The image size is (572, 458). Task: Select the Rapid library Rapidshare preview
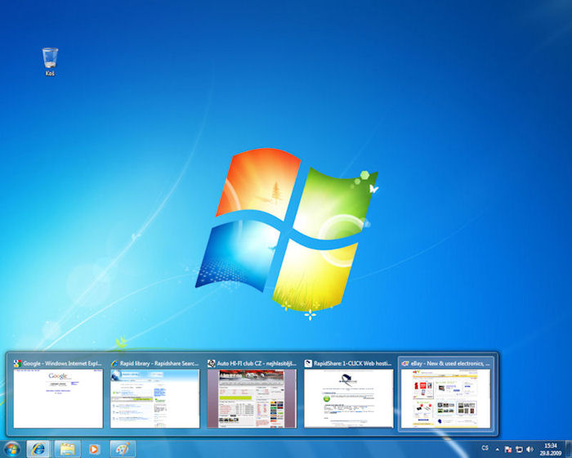pyautogui.click(x=155, y=398)
